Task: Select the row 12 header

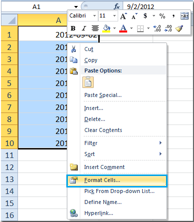Action: click(9, 167)
